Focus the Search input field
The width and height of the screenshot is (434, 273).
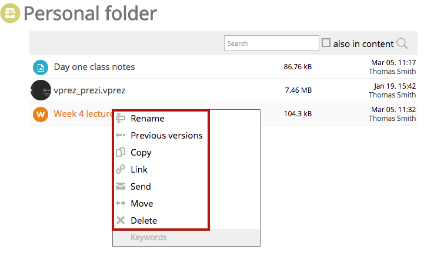[272, 43]
